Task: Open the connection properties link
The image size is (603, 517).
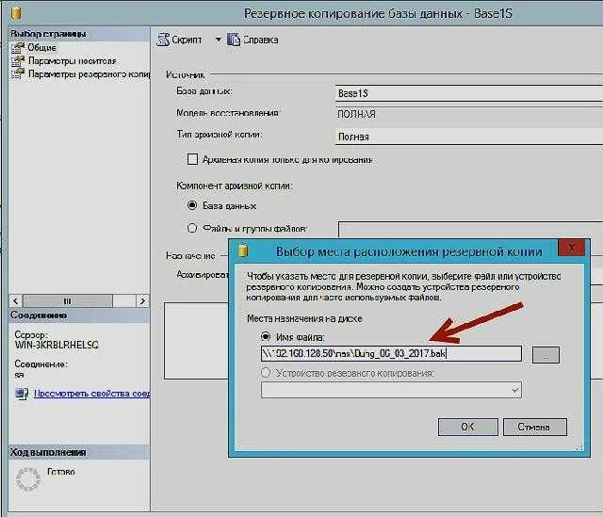Action: (x=92, y=394)
